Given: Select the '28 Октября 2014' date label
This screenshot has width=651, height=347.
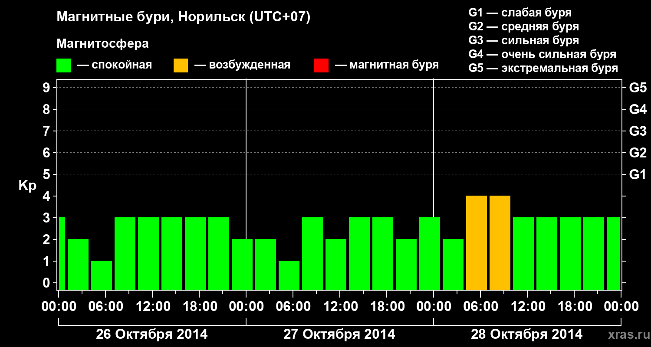Looking at the screenshot, I should (x=527, y=334).
